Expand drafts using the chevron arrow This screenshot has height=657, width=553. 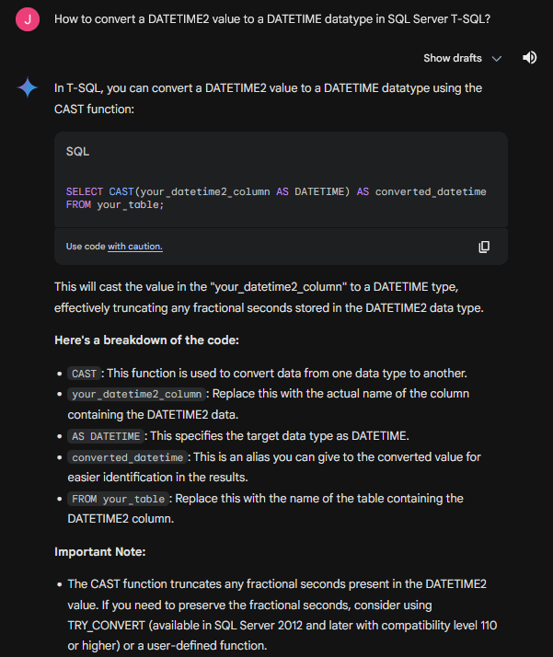pos(498,58)
